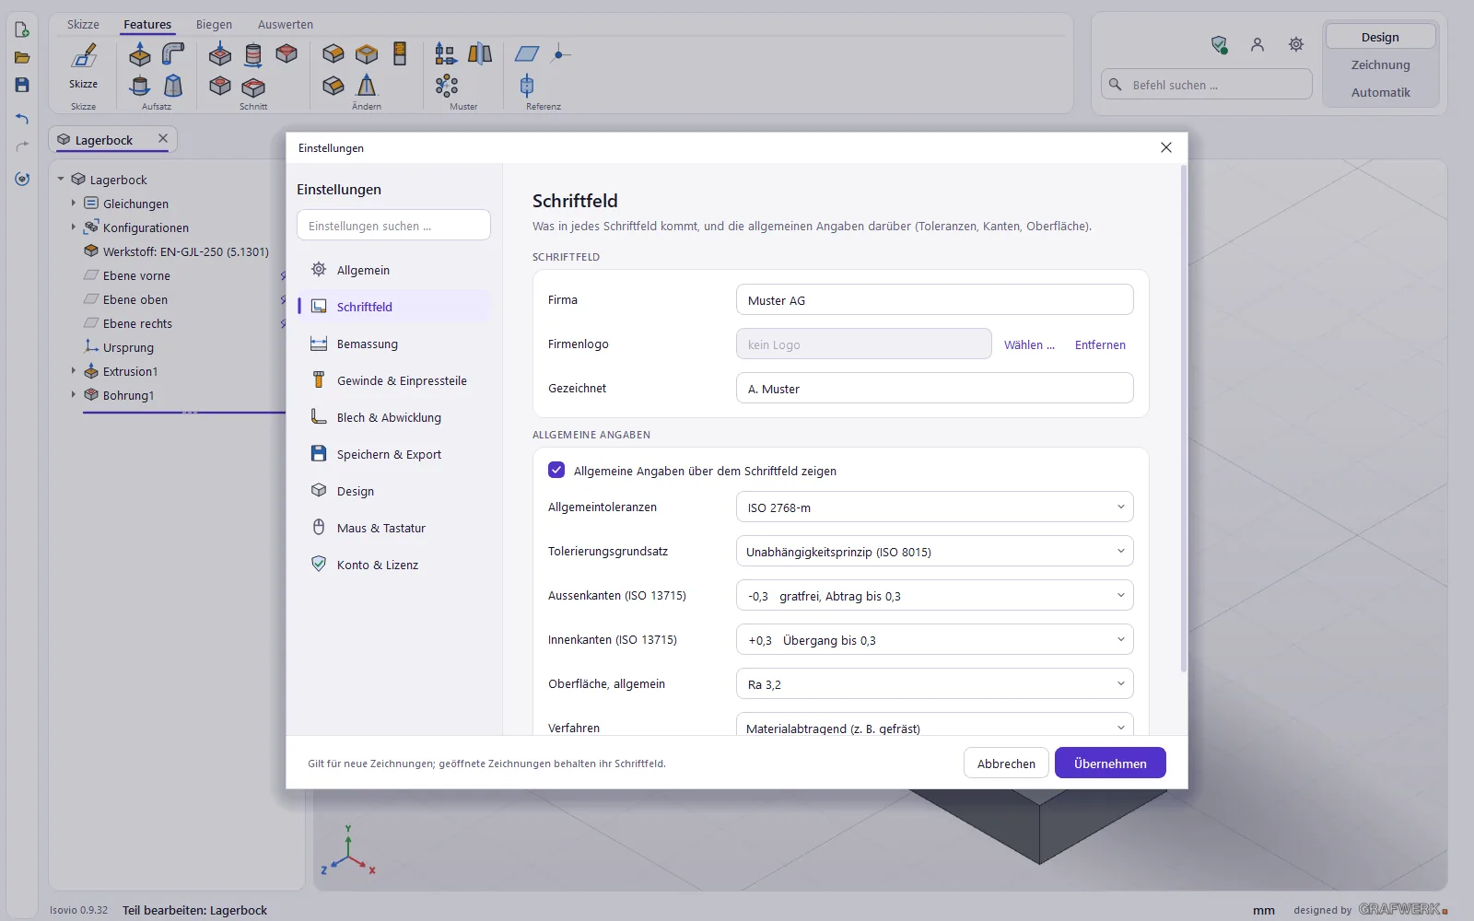Select the extruded cut tool in Schnitt
Screen dimensions: 1474x921
[x=220, y=54]
